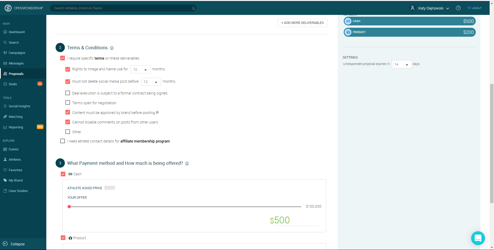Screen dimensions: 494x250
Task: Go to Search in sidebar
Action: click(23, 42)
